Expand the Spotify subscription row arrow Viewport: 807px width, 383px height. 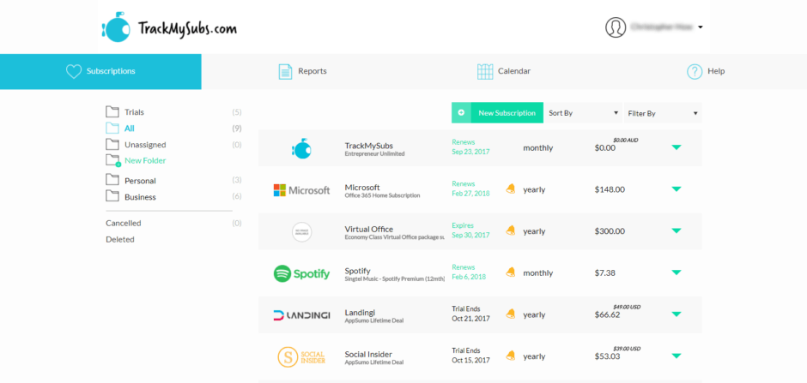pos(677,272)
